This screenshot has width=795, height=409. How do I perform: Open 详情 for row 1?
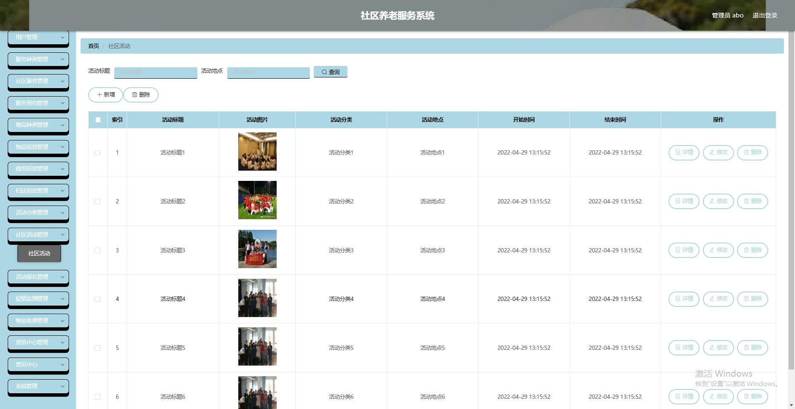point(684,152)
